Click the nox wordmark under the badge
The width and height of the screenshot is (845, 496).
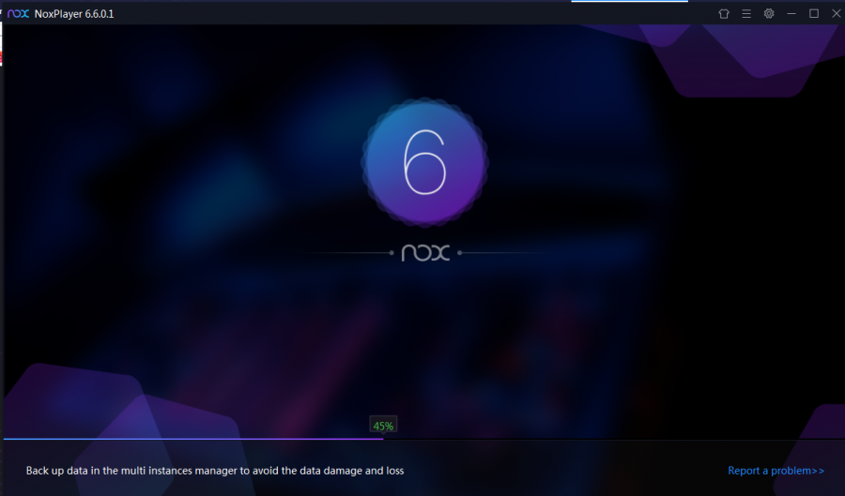[x=425, y=253]
